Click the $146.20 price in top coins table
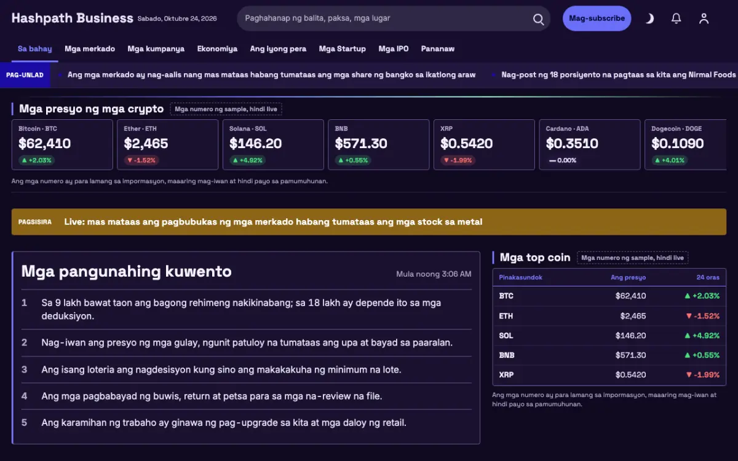The height and width of the screenshot is (461, 738). pos(630,336)
